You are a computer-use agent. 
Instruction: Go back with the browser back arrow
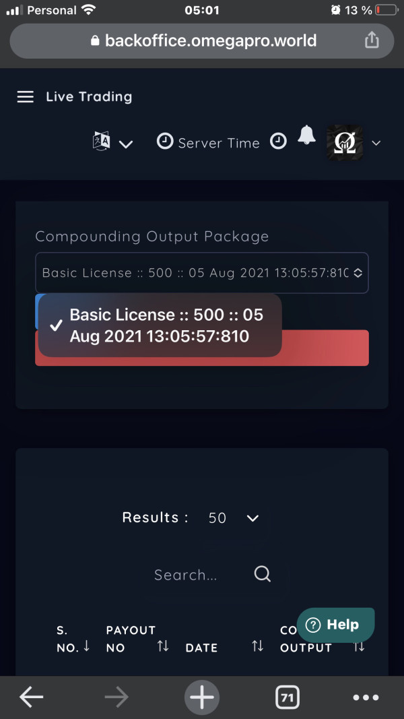(x=32, y=697)
